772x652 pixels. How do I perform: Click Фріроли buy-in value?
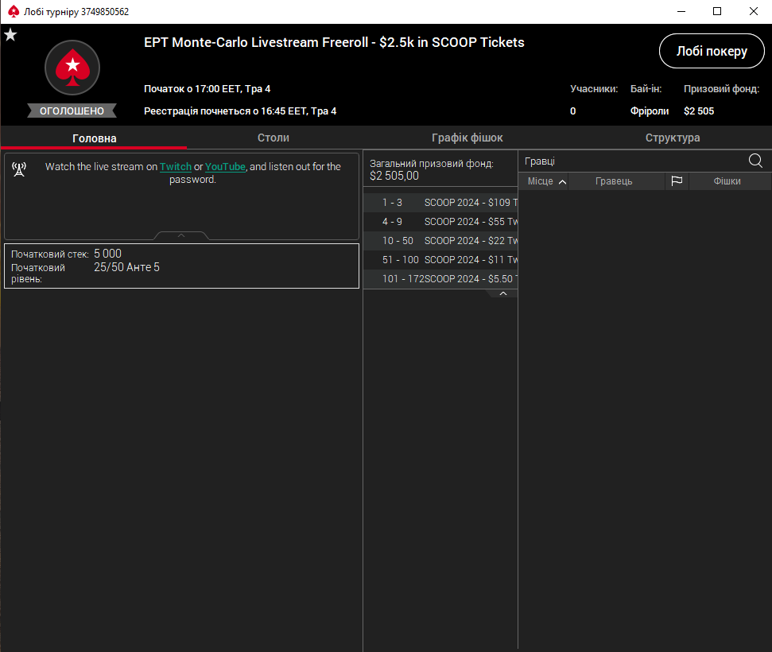(650, 111)
